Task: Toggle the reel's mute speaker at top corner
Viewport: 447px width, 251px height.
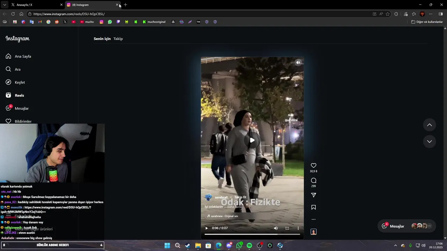Action: (x=298, y=63)
